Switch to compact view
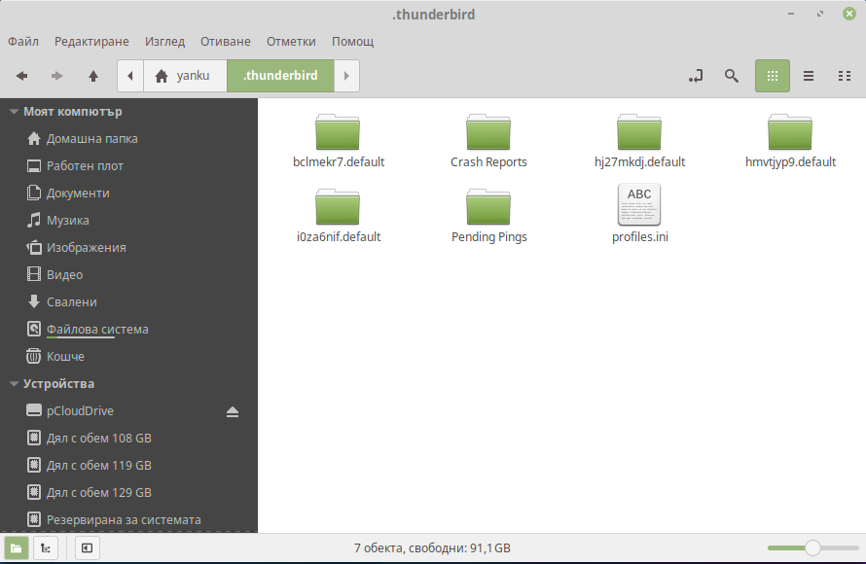 [x=844, y=76]
